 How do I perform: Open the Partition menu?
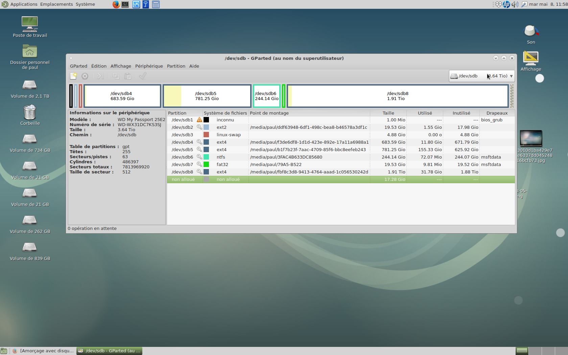176,66
